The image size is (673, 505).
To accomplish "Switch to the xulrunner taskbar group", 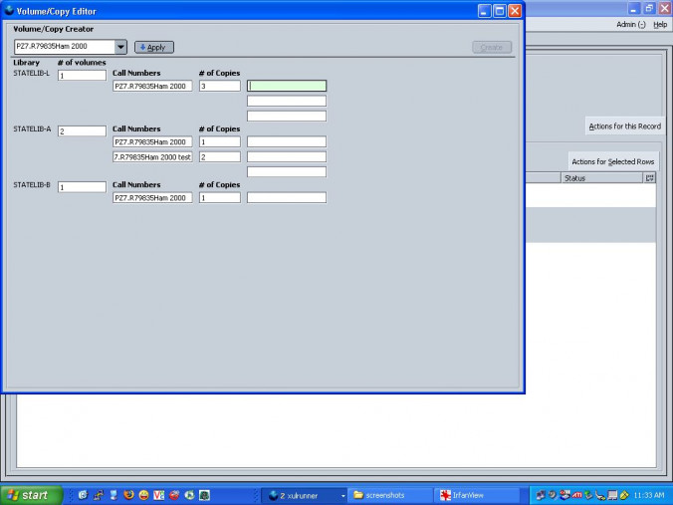I will click(304, 496).
